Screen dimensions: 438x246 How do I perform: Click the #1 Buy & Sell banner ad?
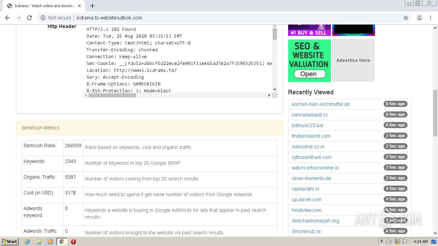coord(309,30)
